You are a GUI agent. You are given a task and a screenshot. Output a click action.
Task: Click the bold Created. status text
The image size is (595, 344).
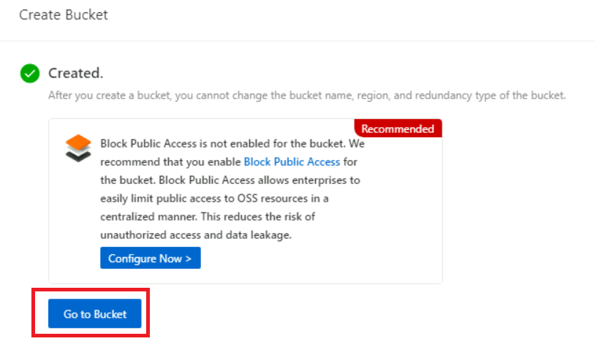75,73
